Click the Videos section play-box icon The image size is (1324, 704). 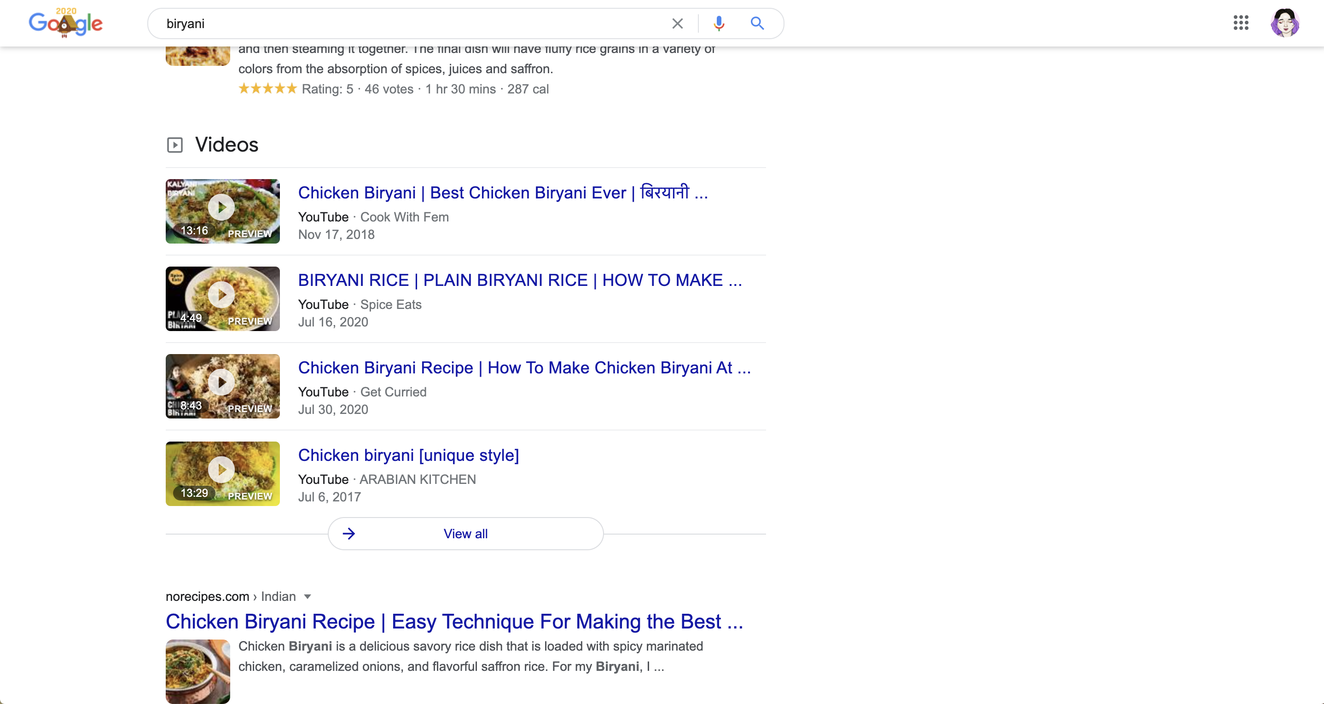click(175, 145)
